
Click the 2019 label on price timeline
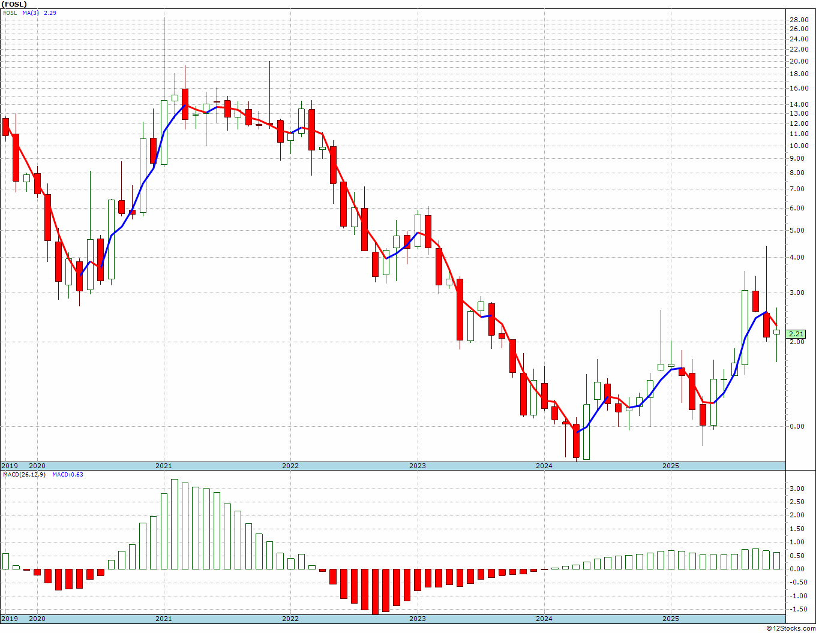click(10, 466)
